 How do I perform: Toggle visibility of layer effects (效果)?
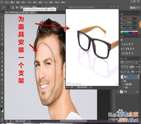click(122, 81)
